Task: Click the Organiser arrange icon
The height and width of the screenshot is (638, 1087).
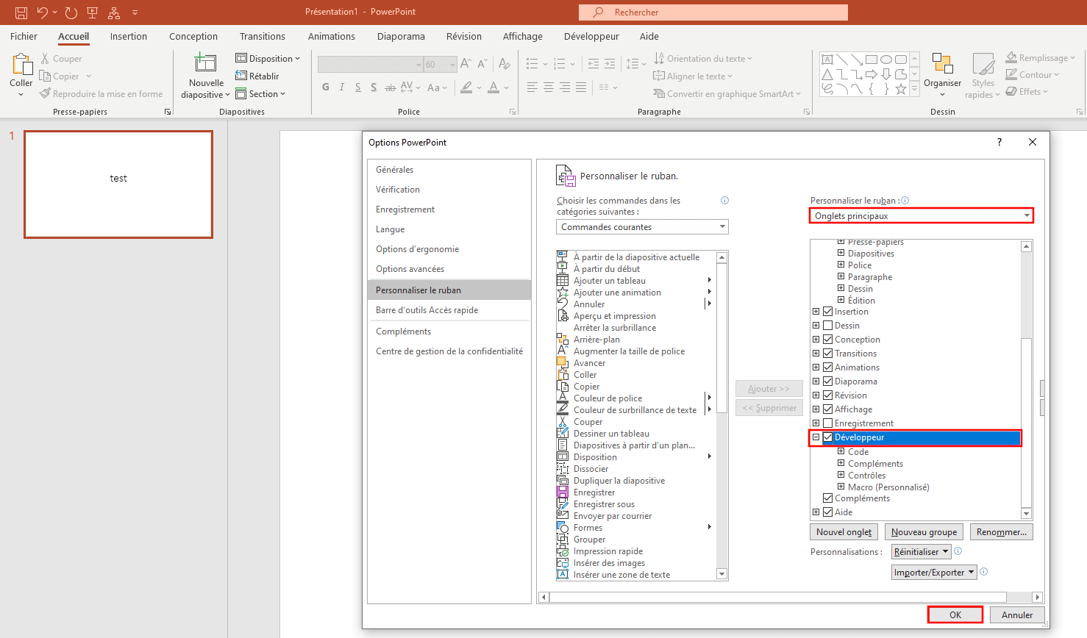Action: [943, 64]
